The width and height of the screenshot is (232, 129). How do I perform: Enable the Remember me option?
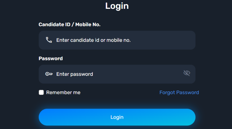[x=41, y=93]
